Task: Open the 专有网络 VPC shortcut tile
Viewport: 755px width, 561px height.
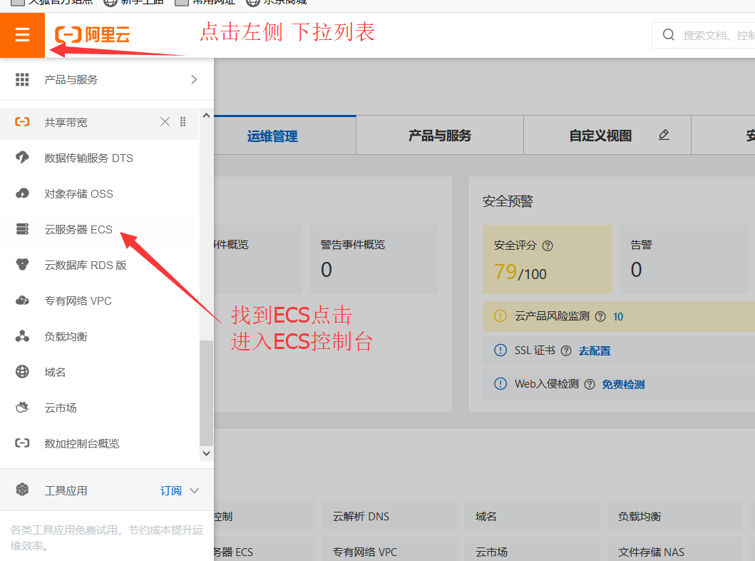Action: 390,550
